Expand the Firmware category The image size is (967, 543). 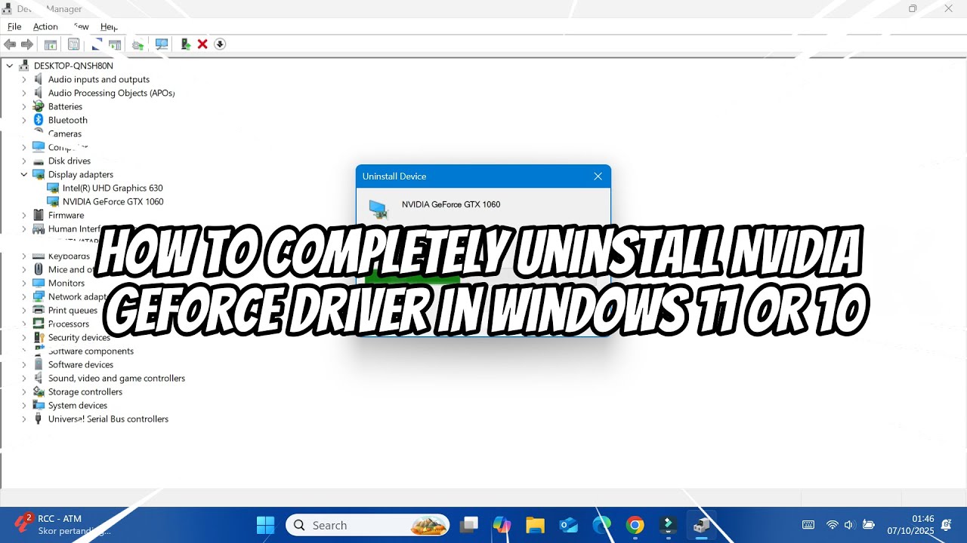23,215
